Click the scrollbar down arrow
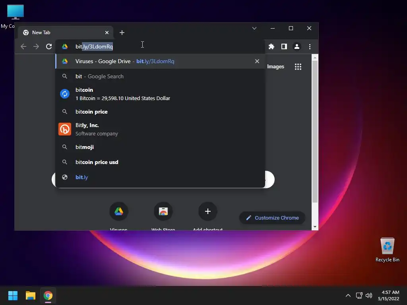This screenshot has height=305, width=407. point(315,227)
